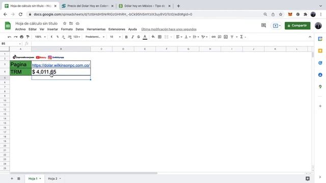Add a new sheet with the plus button
Viewport: 326px width, 183px height.
click(12, 178)
